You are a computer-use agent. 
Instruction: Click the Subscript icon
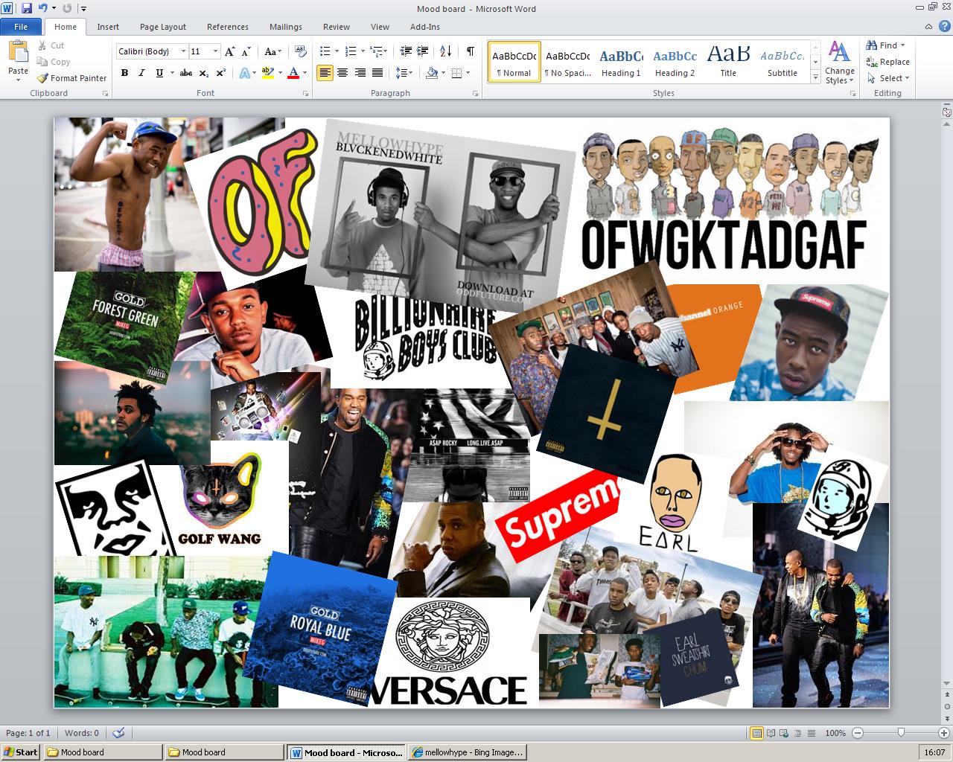204,73
